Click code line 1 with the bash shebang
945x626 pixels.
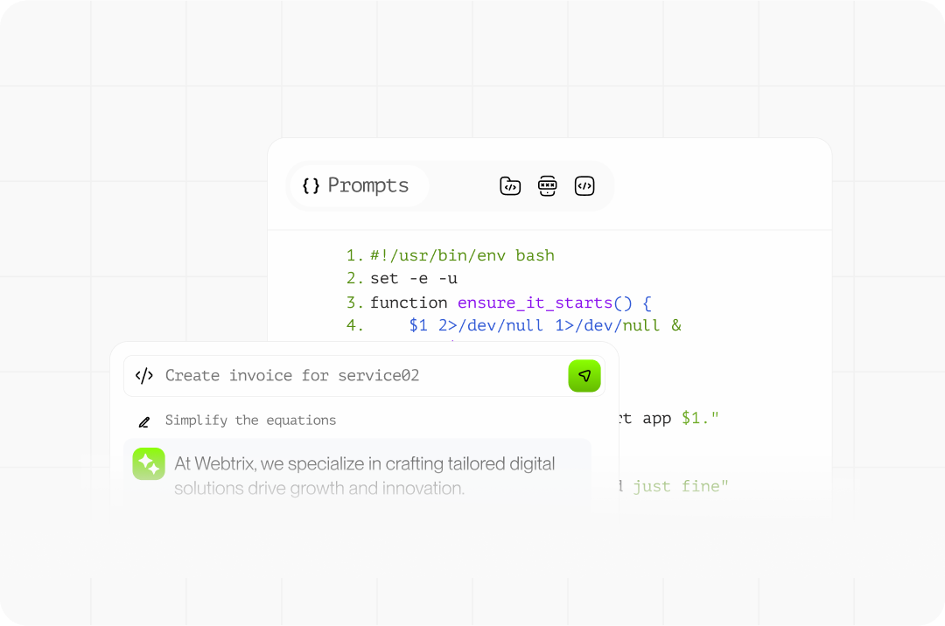click(x=462, y=255)
